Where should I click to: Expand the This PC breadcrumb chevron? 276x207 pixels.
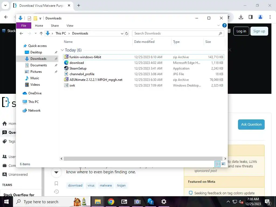pos(69,33)
